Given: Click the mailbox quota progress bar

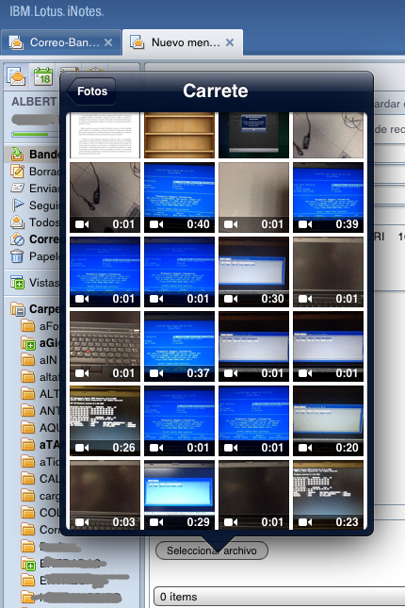Looking at the screenshot, I should (35, 135).
